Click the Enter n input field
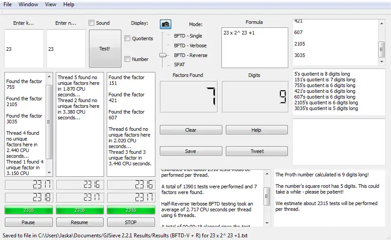Image resolution: width=391 pixels, height=240 pixels. [66, 48]
